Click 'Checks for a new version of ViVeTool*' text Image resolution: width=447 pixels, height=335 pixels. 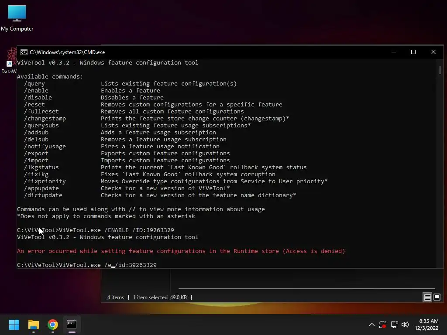pos(165,188)
